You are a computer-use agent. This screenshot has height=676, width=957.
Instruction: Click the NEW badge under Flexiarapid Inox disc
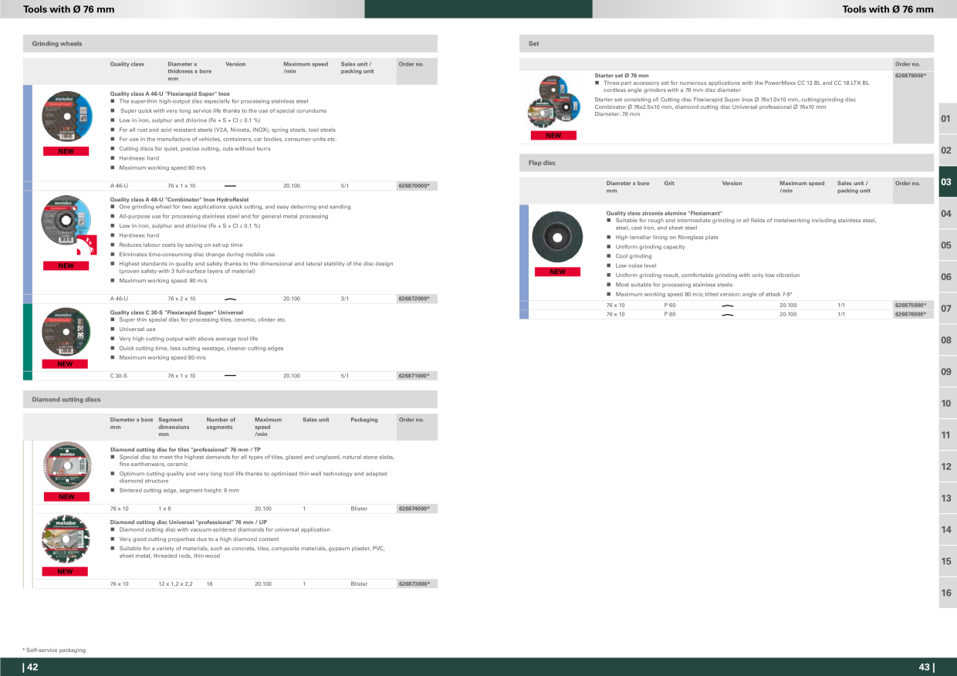pyautogui.click(x=66, y=151)
